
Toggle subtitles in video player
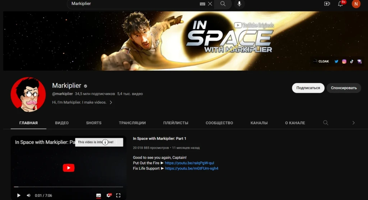(98, 195)
